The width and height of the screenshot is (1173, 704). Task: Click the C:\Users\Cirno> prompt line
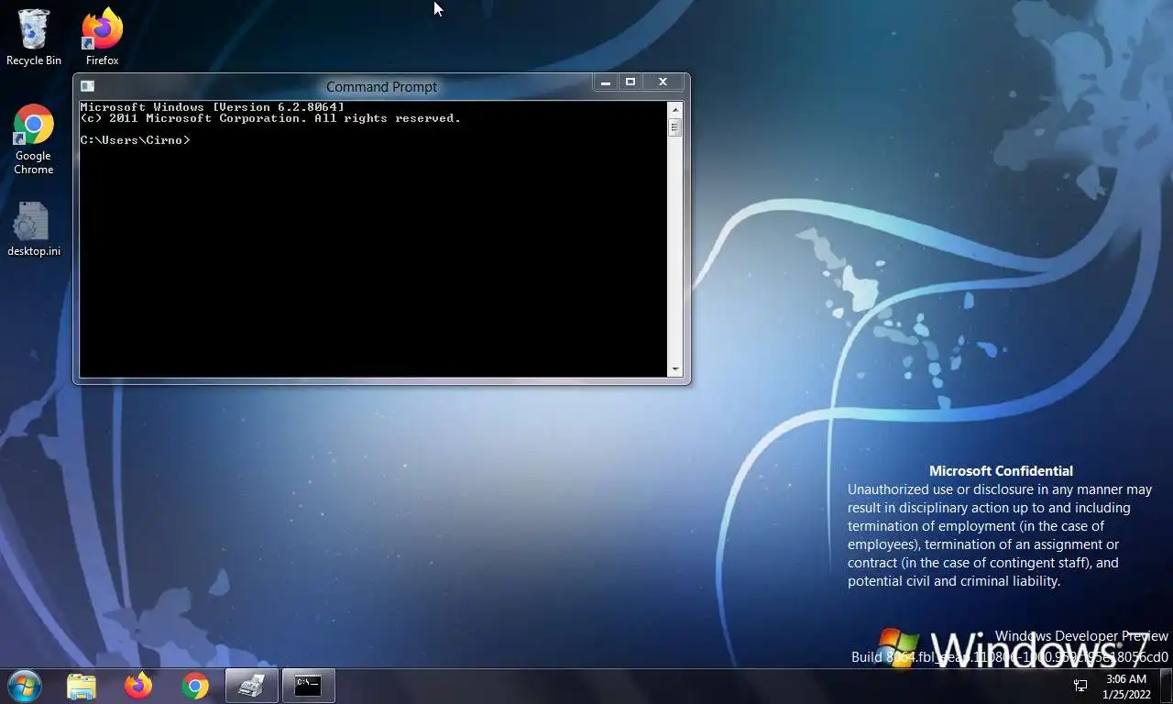[x=135, y=140]
